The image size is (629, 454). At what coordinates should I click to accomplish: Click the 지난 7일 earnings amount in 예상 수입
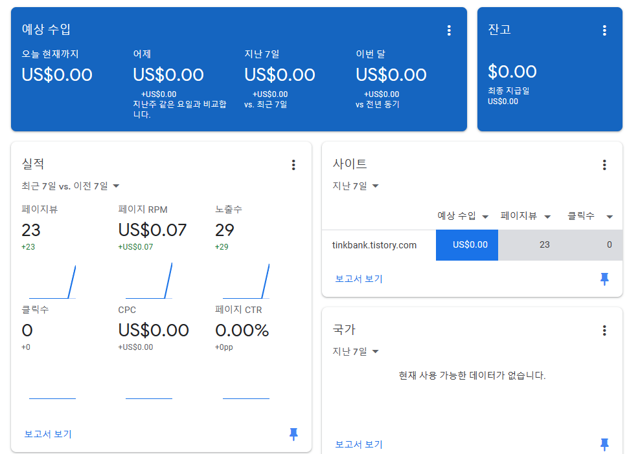[280, 75]
